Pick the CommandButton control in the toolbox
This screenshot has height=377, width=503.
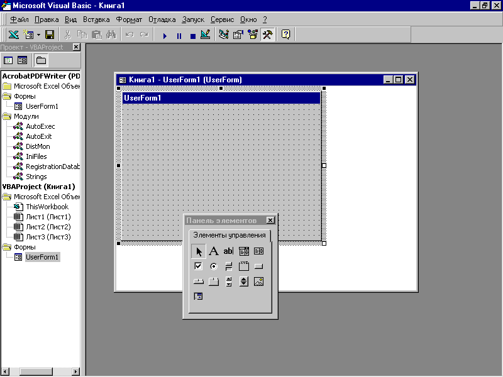(258, 266)
